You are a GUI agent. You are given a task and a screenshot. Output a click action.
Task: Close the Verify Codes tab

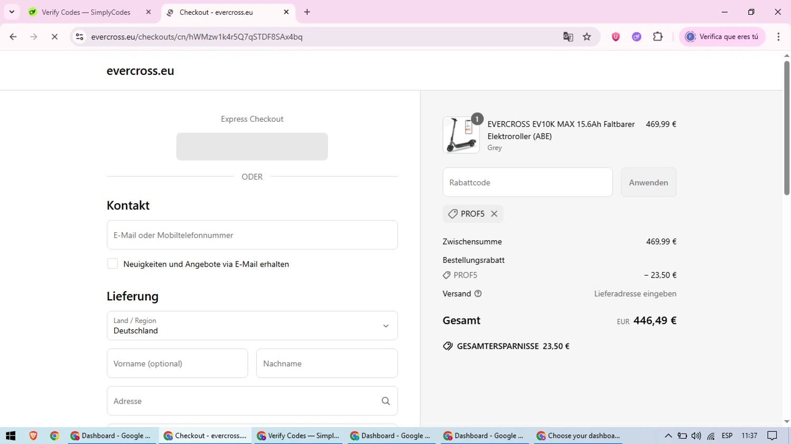(x=148, y=12)
